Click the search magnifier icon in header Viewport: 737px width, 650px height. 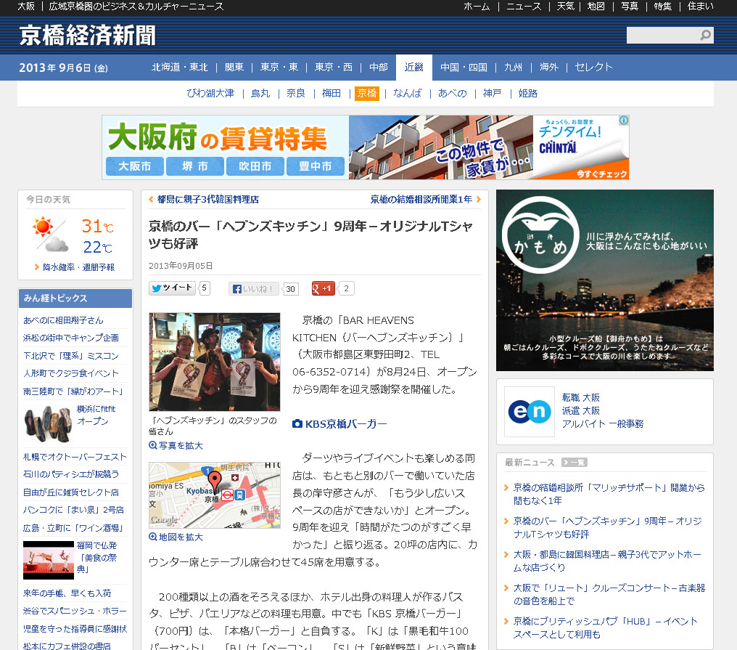705,36
